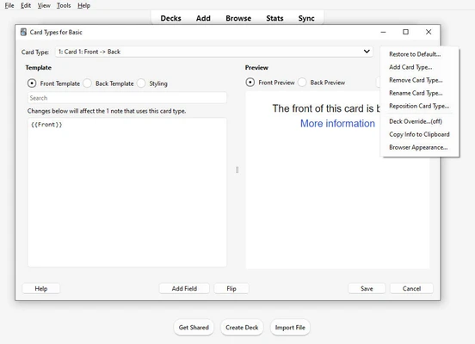Click the Add Field button

184,289
